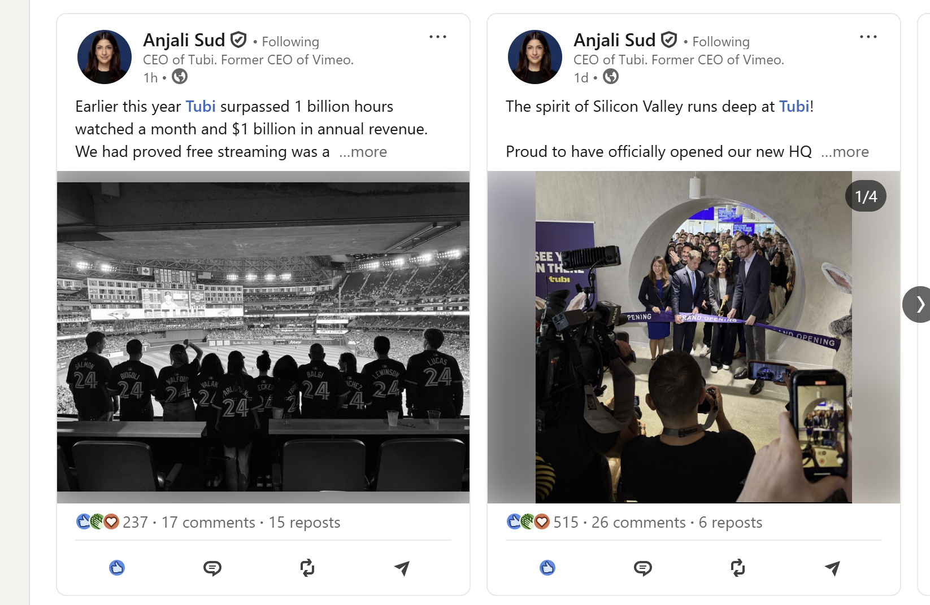Like the 1 billion hours post
This screenshot has height=605, width=930.
pyautogui.click(x=117, y=568)
